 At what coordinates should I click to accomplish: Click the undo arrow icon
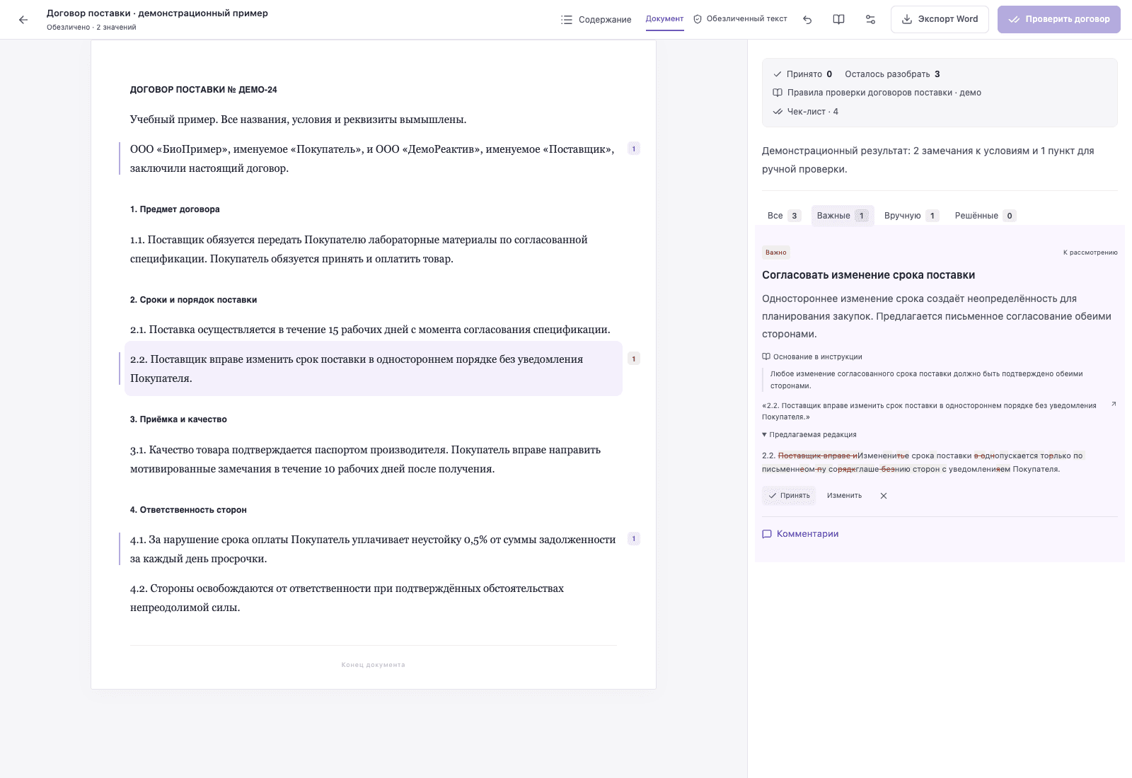(x=807, y=20)
